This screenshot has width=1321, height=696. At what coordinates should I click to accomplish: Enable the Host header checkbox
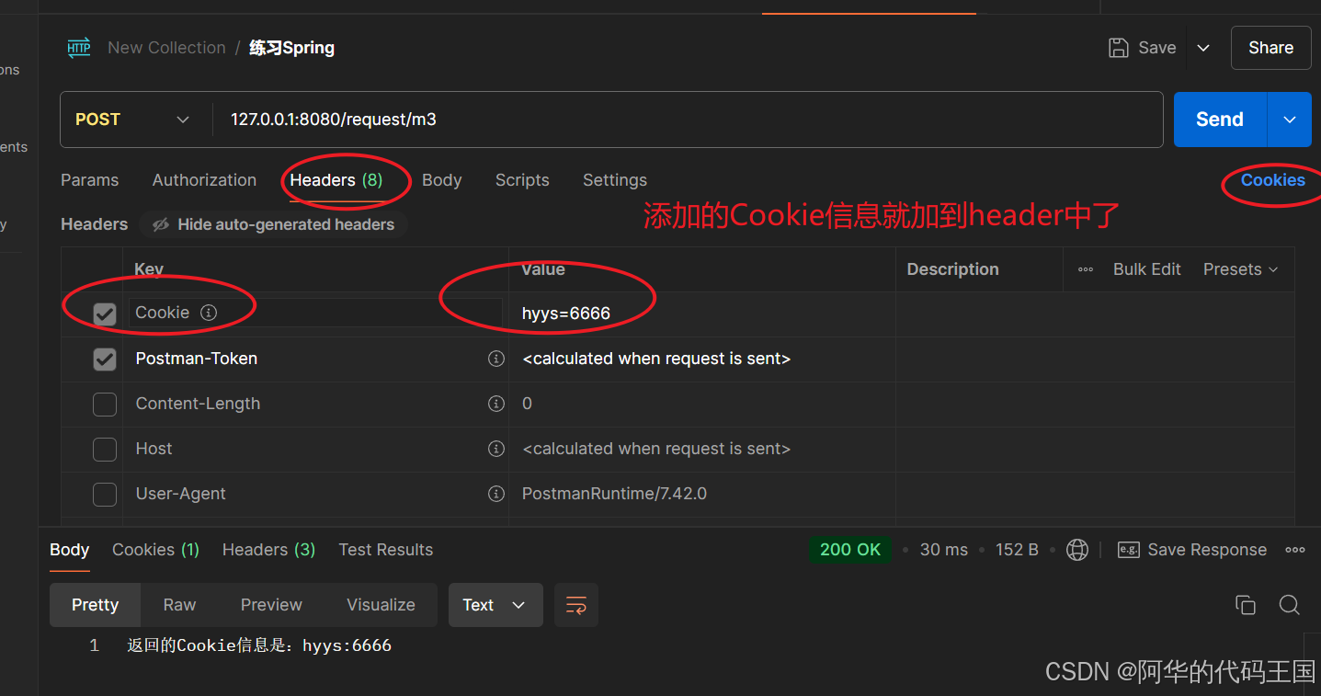point(105,450)
